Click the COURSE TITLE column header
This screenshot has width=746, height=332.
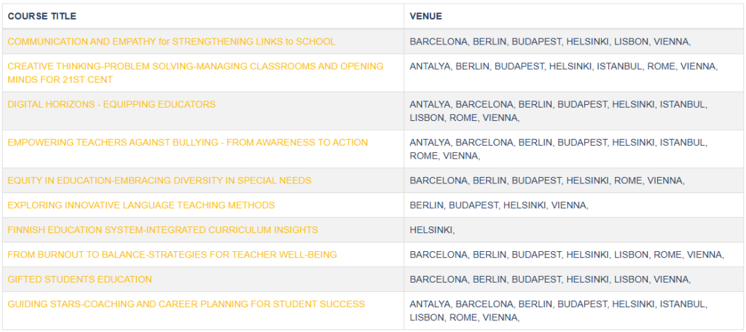tap(42, 17)
